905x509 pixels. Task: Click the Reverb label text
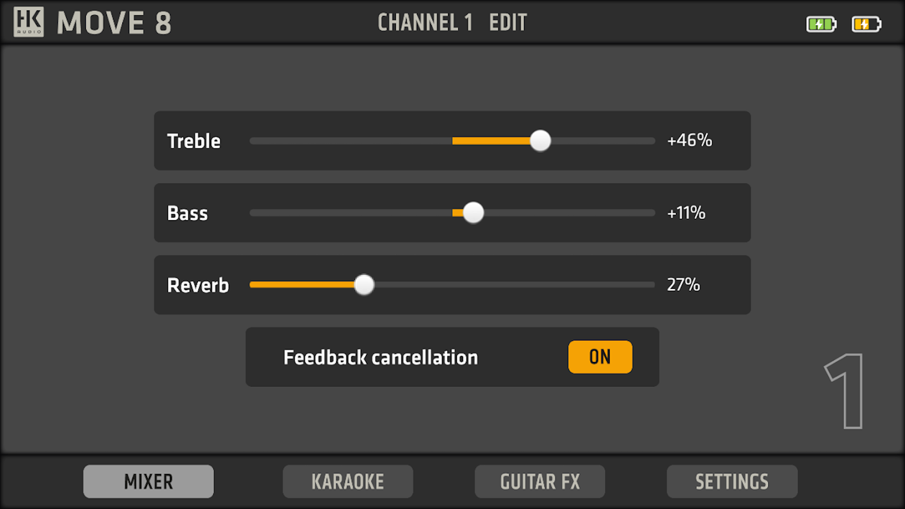click(x=198, y=285)
